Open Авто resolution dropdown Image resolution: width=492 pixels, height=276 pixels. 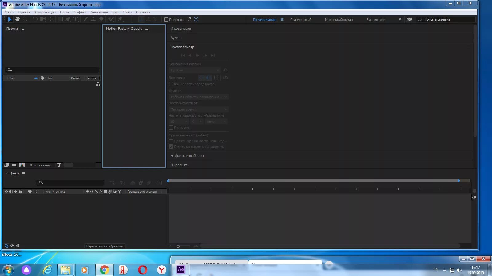(216, 121)
